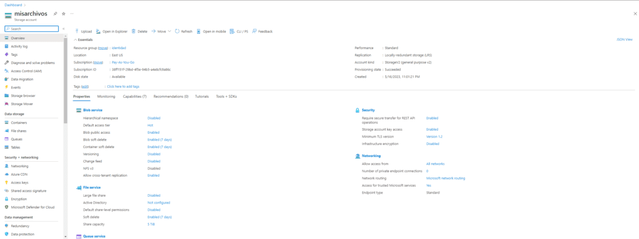
Task: Launch Storage browser
Action: pos(23,95)
